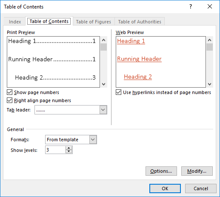Image resolution: width=220 pixels, height=197 pixels.
Task: Decrease Show levels with down spinner arrow
Action: click(69, 151)
